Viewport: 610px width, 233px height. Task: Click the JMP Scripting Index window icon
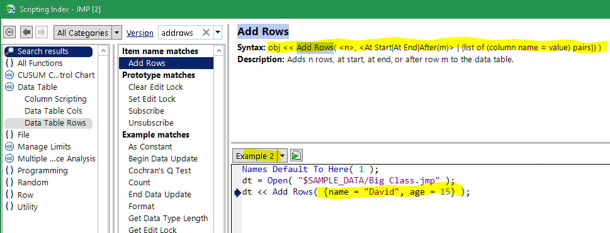tap(10, 9)
